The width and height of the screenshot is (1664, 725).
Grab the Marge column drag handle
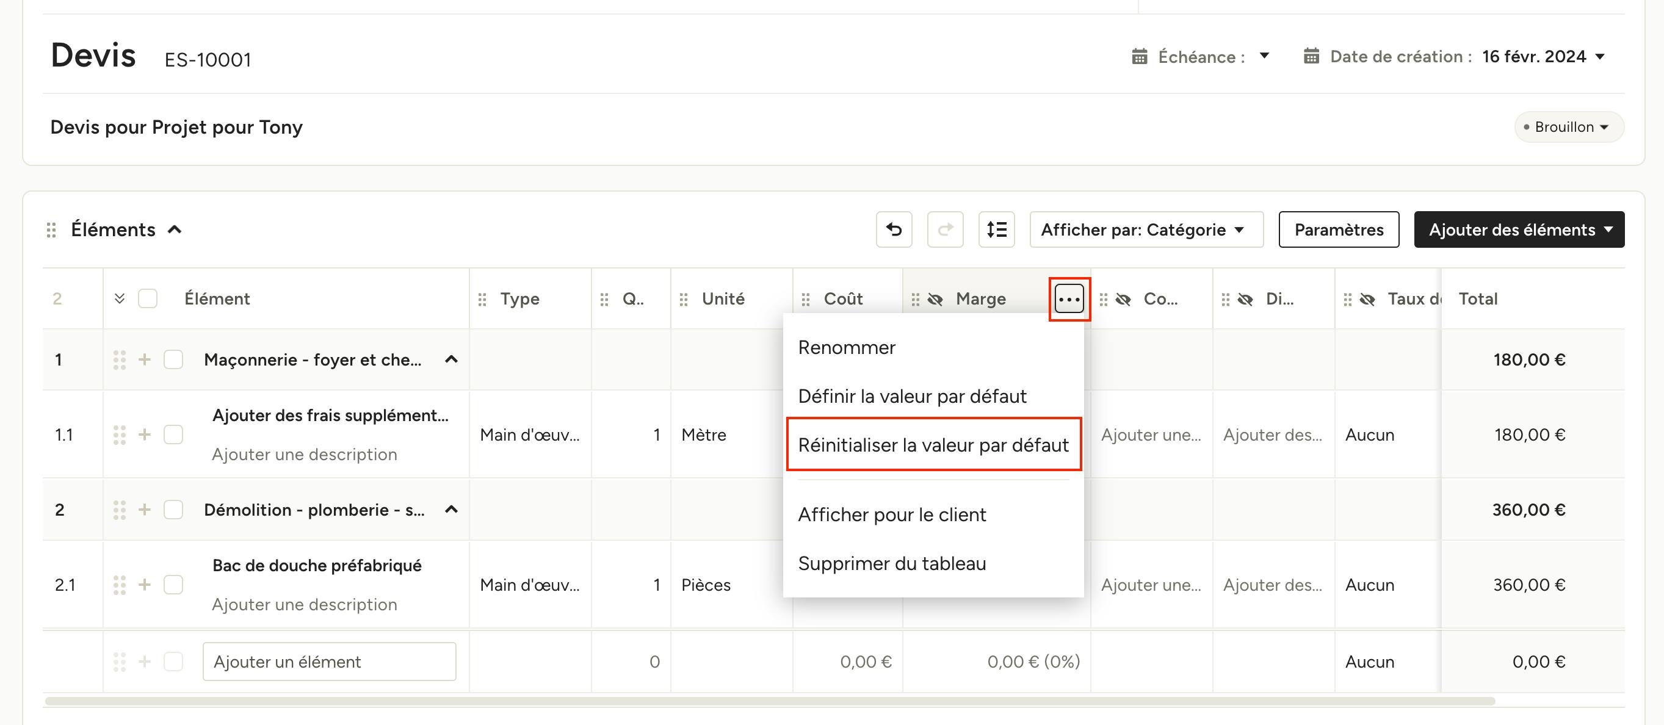pyautogui.click(x=916, y=299)
